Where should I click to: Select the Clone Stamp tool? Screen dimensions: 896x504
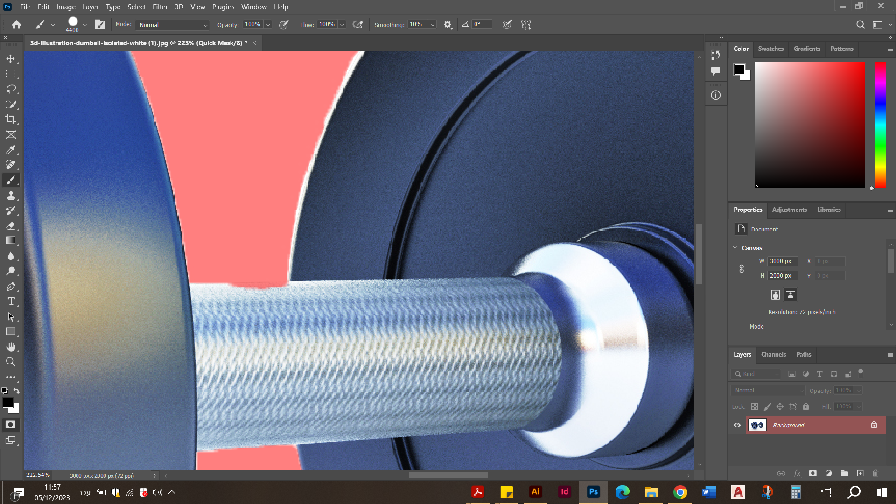(x=11, y=196)
